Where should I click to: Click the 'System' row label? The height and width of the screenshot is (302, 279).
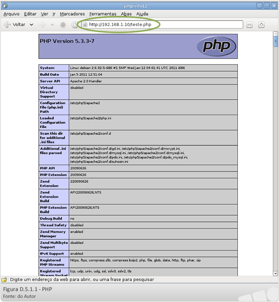pos(47,68)
